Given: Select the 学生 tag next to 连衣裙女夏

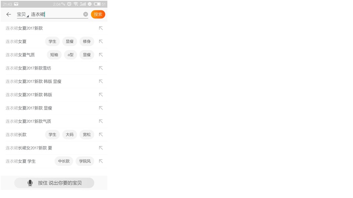Looking at the screenshot, I should (53, 41).
